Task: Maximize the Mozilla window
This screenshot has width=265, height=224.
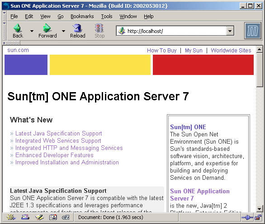Action: pyautogui.click(x=250, y=6)
